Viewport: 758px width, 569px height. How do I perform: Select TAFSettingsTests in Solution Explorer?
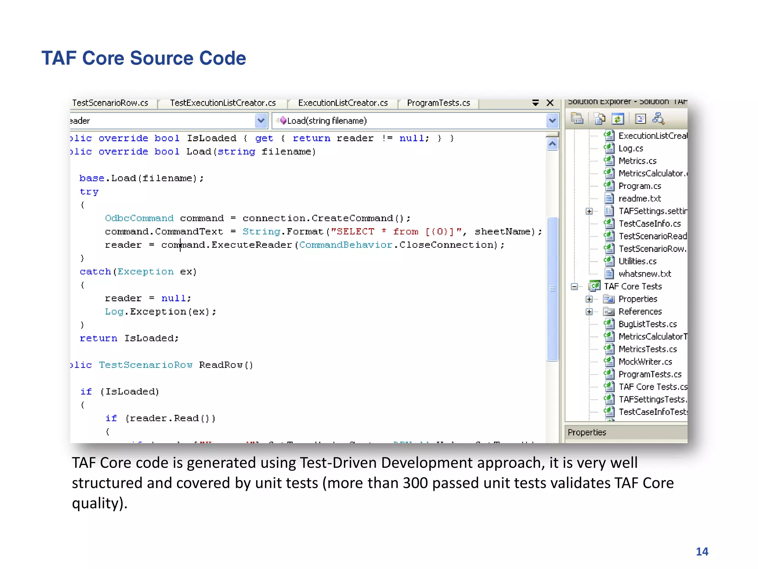[x=653, y=399]
